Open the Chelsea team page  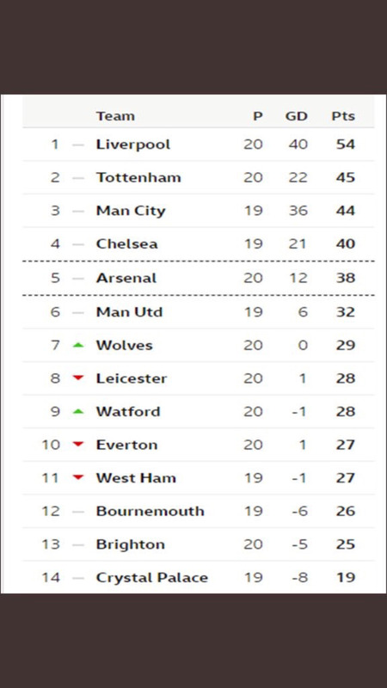[126, 244]
